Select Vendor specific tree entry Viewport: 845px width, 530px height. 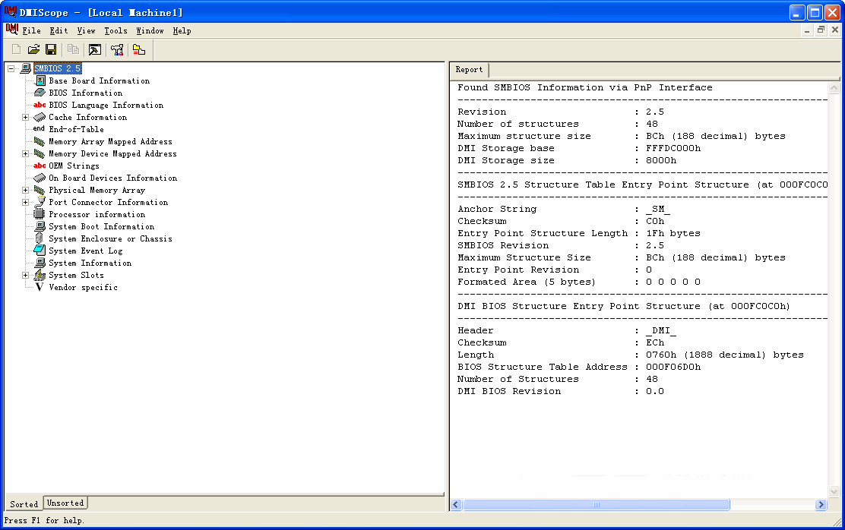coord(83,287)
